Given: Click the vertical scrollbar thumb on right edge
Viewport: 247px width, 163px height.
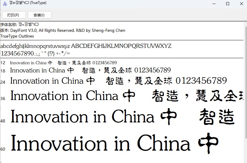Looking at the screenshot, I should pos(245,88).
